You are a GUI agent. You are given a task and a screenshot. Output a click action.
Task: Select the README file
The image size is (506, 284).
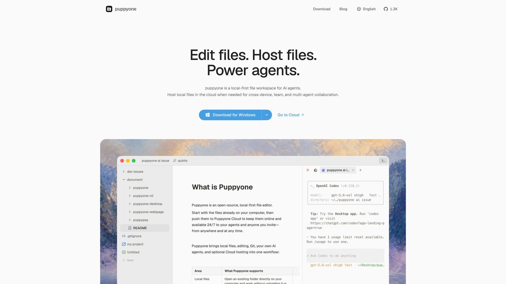[145, 228]
